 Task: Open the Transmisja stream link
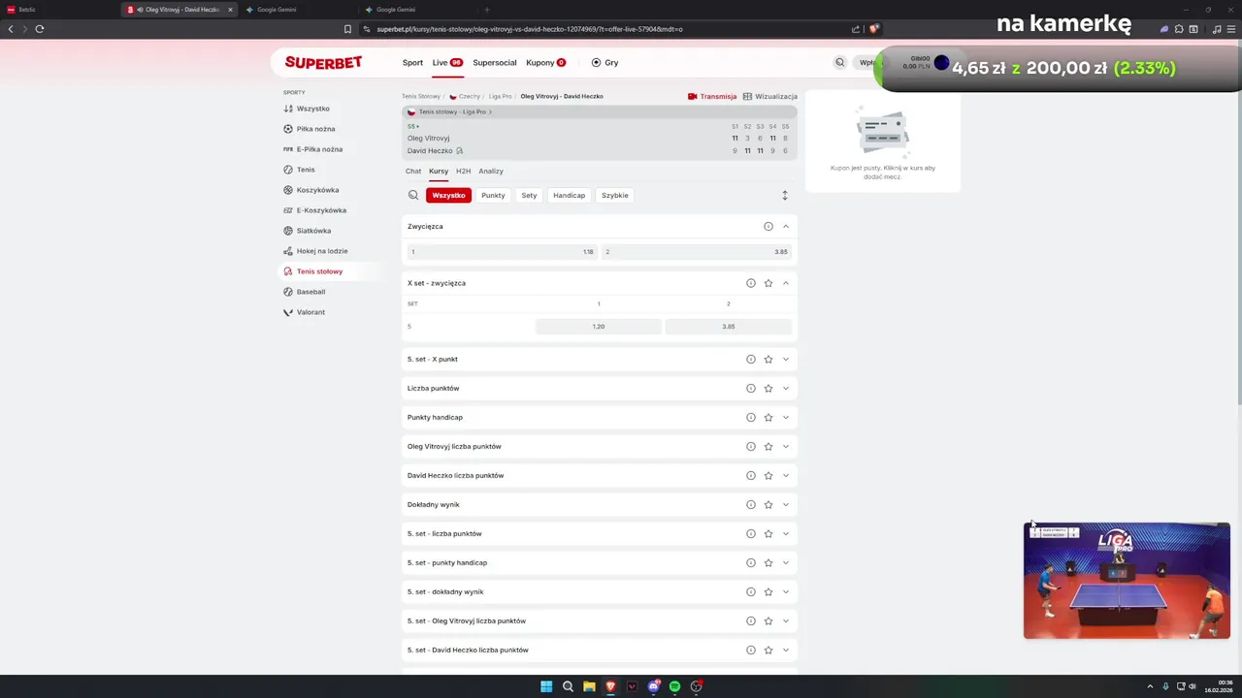[712, 97]
